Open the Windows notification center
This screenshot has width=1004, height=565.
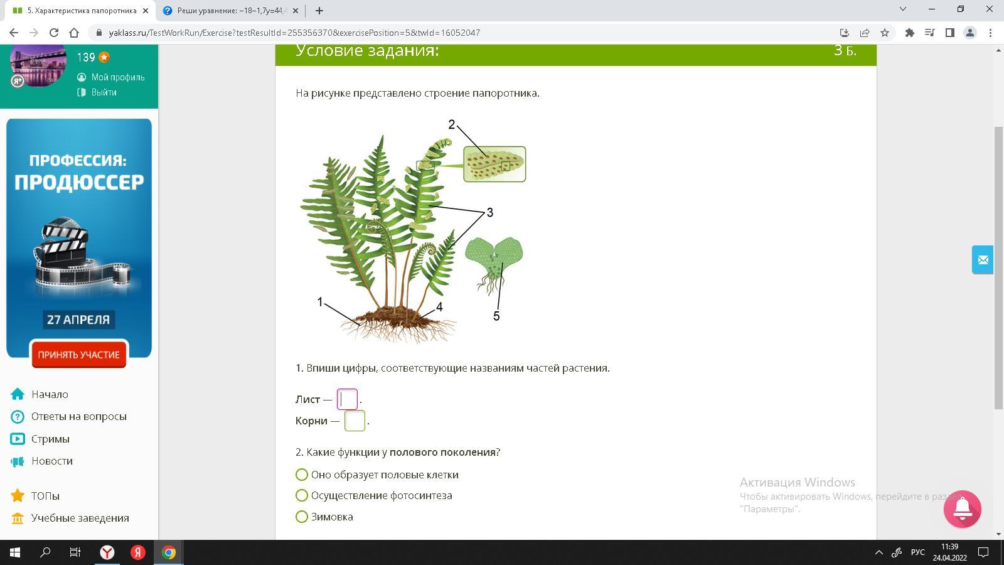click(x=984, y=552)
